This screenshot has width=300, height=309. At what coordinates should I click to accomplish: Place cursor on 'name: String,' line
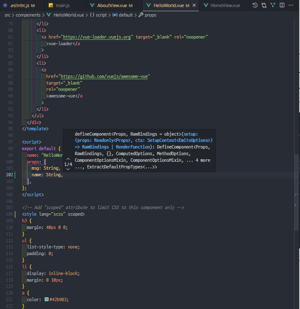47,175
